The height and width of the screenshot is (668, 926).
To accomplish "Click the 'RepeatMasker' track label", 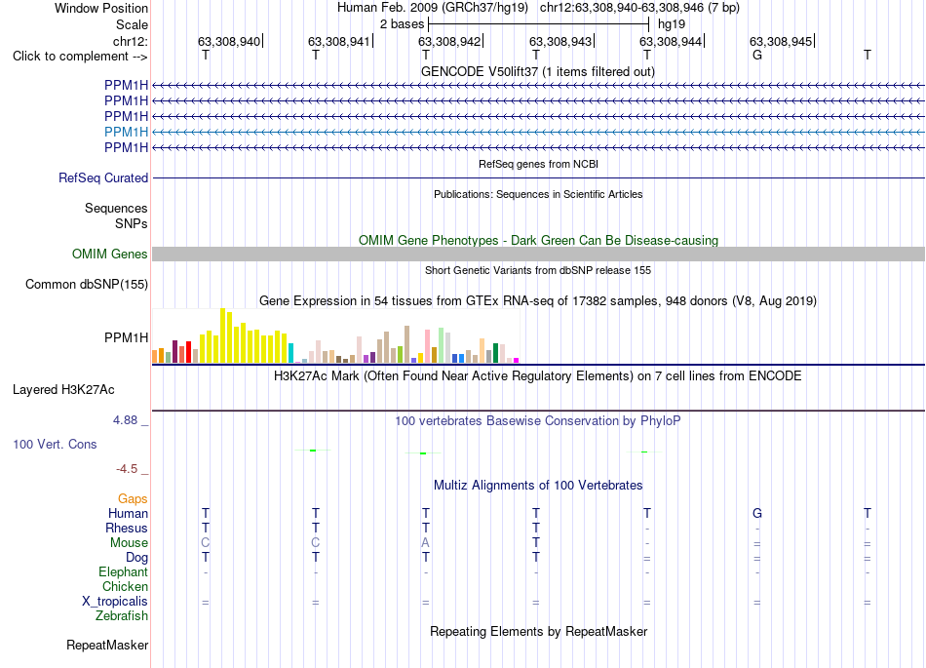I will pyautogui.click(x=107, y=645).
